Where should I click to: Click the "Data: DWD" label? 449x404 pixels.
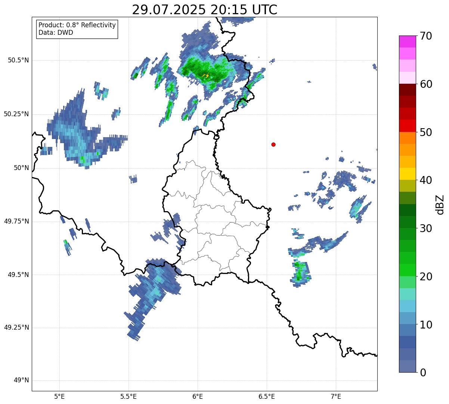pos(56,33)
